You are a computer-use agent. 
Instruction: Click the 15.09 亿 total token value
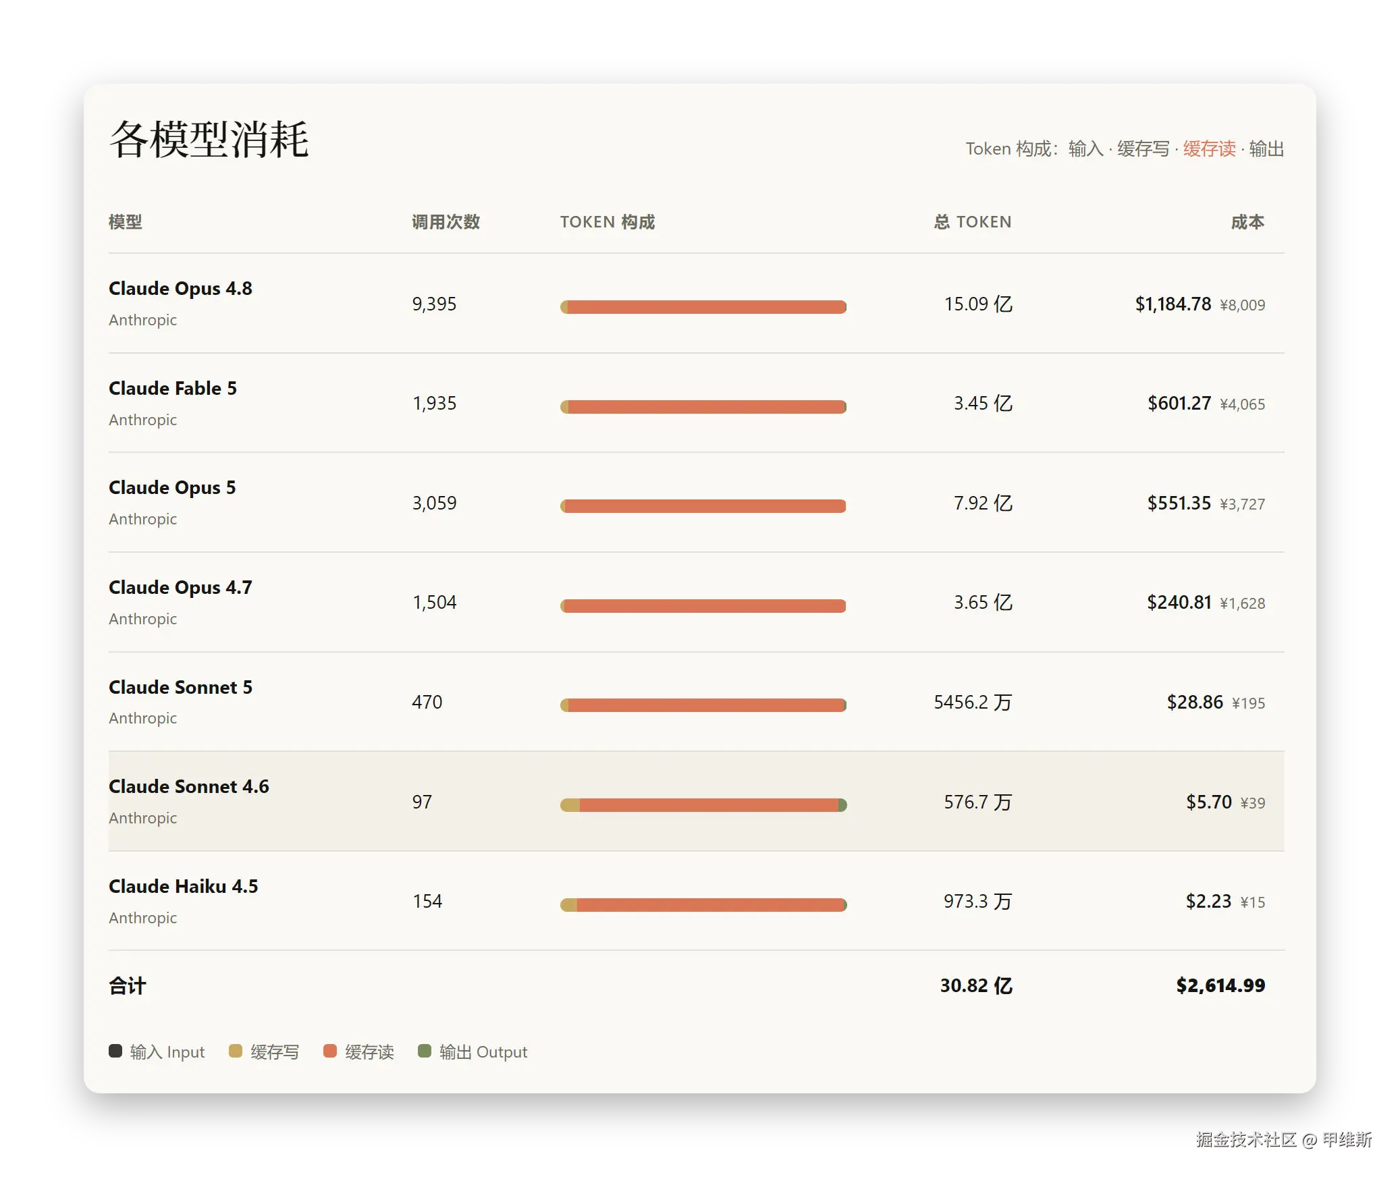[x=978, y=304]
